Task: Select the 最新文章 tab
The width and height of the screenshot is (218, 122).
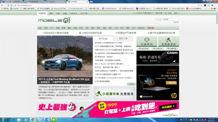Action: (x=123, y=39)
